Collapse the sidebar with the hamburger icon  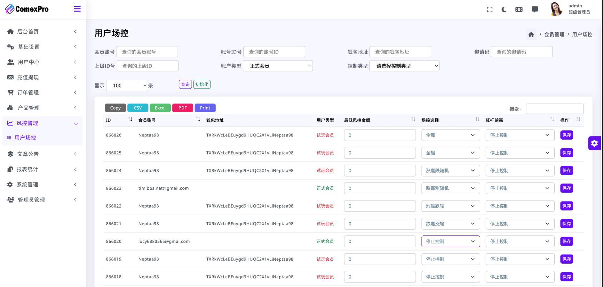point(77,9)
